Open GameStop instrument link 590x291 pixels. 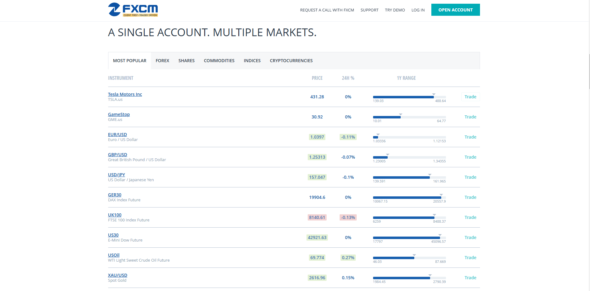coord(119,114)
